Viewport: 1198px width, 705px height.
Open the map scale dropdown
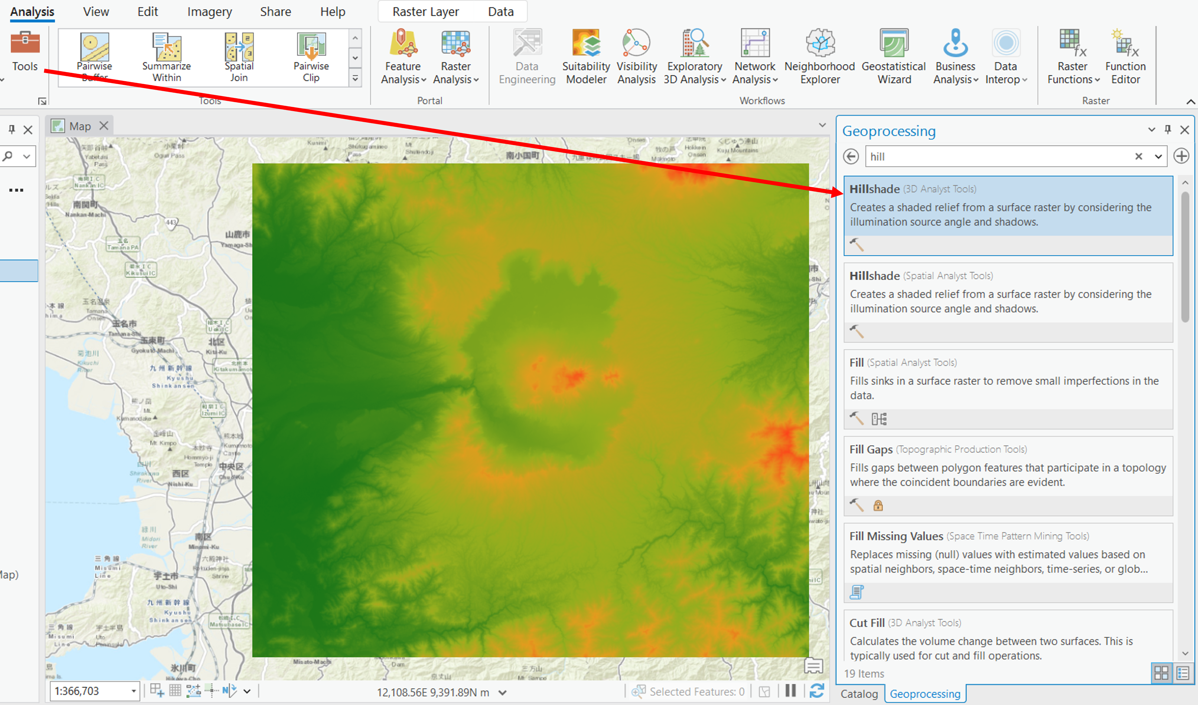[134, 691]
